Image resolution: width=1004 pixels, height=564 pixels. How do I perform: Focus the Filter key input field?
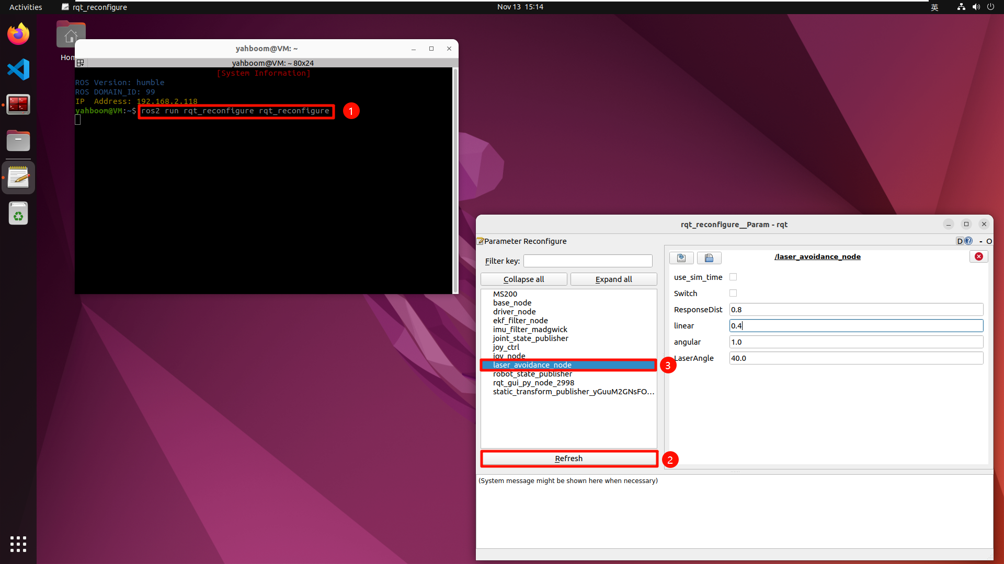[588, 261]
